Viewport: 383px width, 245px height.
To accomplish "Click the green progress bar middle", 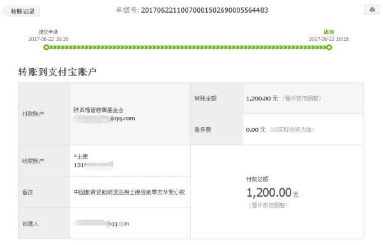I will (x=188, y=47).
